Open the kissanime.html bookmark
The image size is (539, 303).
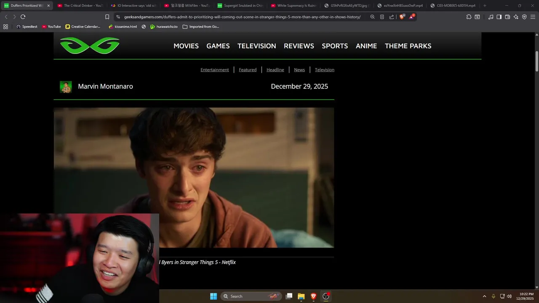tap(123, 27)
